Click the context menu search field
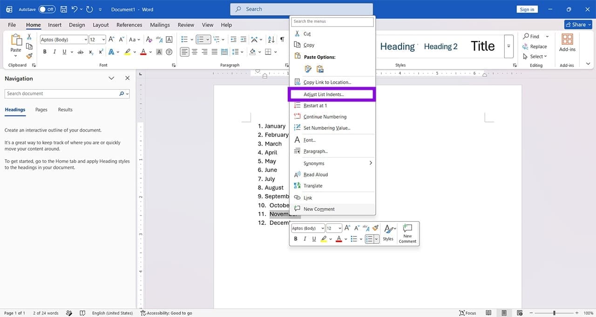 [332, 21]
